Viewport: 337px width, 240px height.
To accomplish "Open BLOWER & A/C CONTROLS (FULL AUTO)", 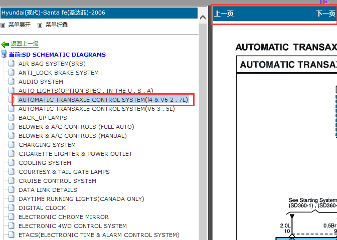I will 76,127.
